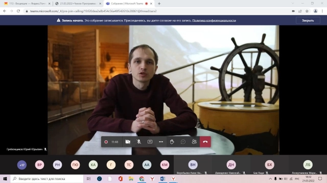Open the share screen tray
Screen dimensions: 327x183
[x=150, y=142]
